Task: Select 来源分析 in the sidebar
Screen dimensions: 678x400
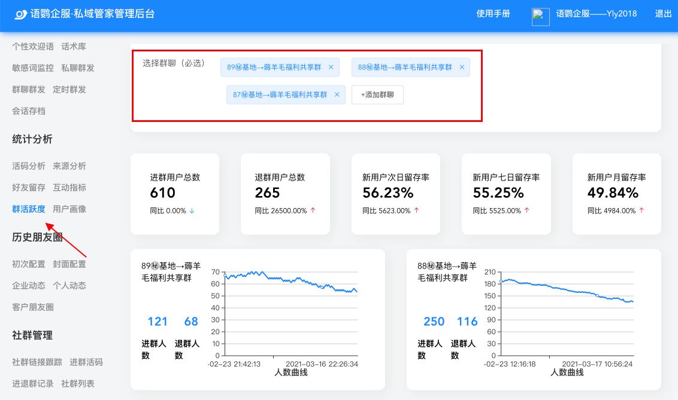Action: (69, 166)
